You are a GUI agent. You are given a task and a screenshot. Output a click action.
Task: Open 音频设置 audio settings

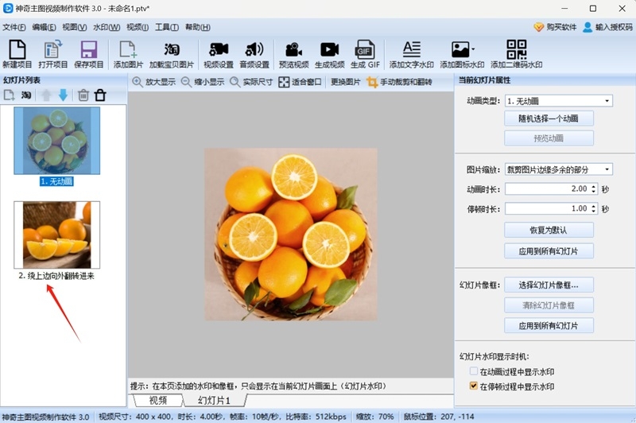tap(254, 53)
